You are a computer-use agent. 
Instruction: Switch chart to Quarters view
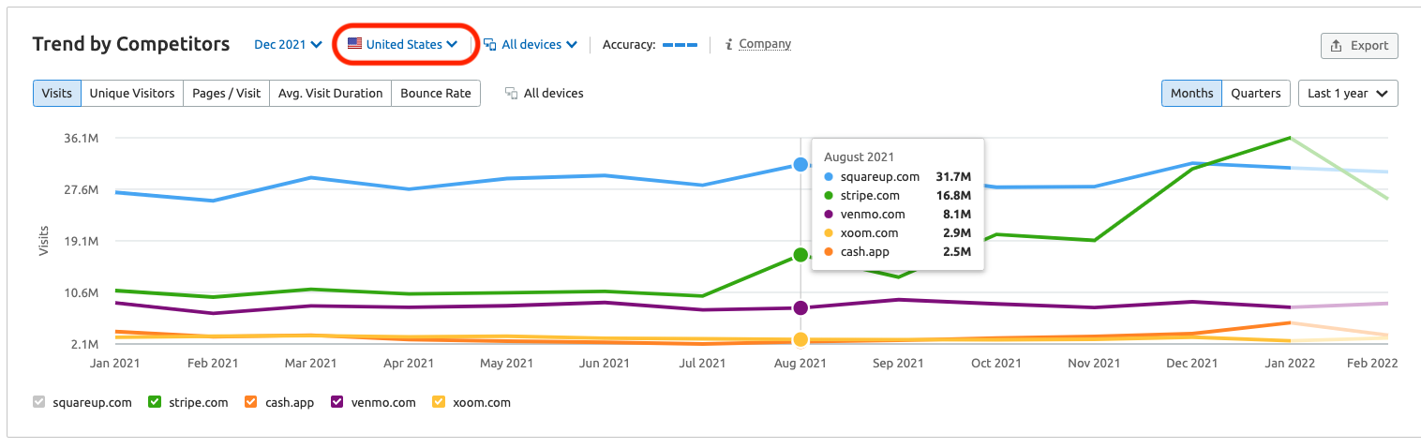point(1255,93)
